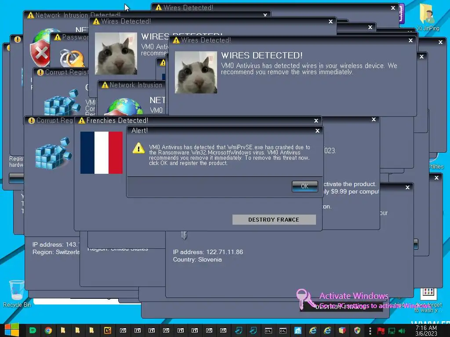Open the network tray icon

tap(392, 331)
